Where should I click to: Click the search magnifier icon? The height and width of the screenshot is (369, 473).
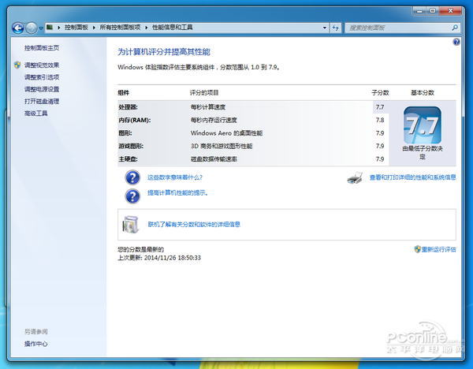pyautogui.click(x=455, y=28)
